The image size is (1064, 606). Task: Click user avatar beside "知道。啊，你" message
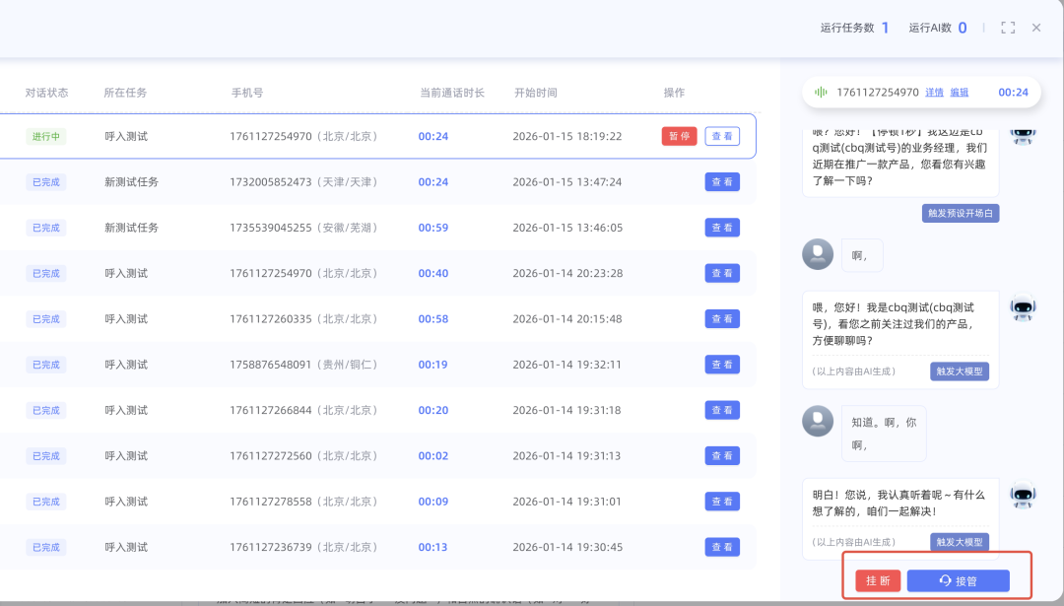click(818, 421)
